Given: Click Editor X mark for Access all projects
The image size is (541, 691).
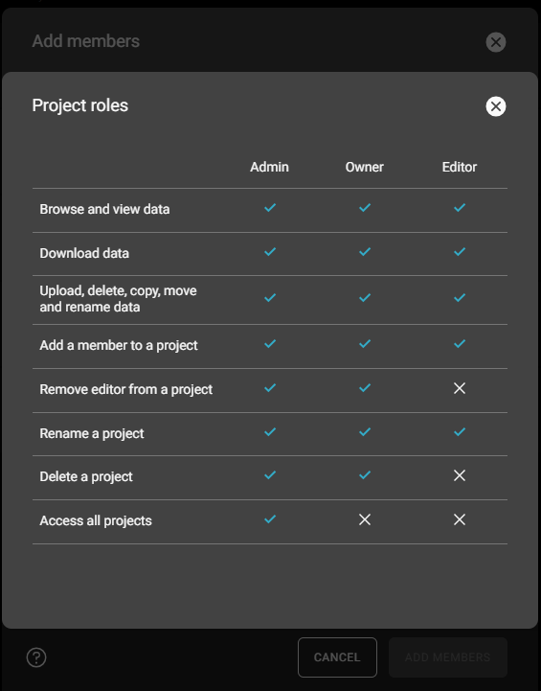Looking at the screenshot, I should pos(460,519).
